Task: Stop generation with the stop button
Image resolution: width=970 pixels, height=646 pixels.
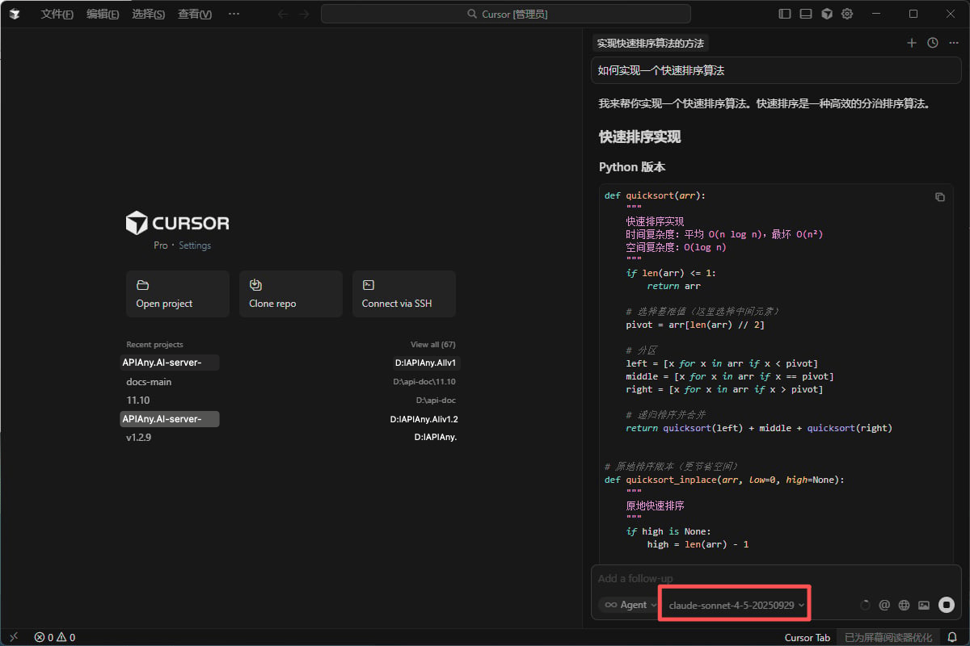Action: click(x=947, y=605)
